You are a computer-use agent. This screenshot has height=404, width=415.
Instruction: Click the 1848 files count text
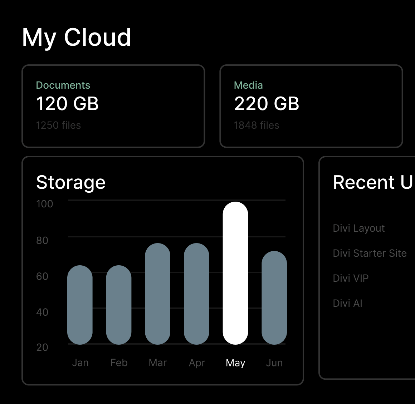click(256, 125)
